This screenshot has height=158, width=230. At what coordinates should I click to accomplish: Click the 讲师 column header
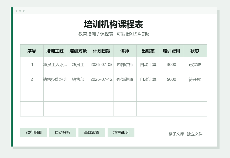click(125, 51)
